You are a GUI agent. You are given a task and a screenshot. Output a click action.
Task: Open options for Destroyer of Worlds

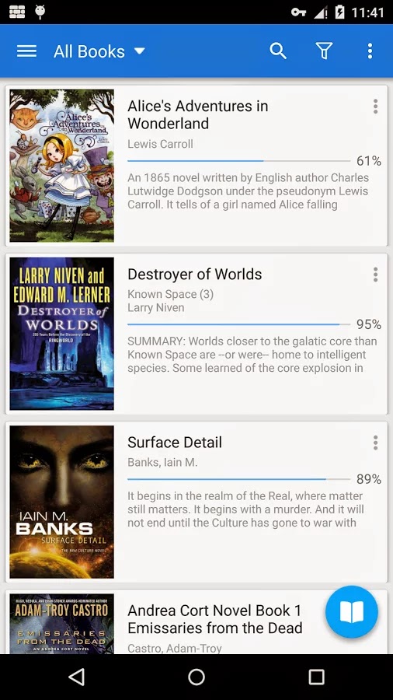pos(376,274)
